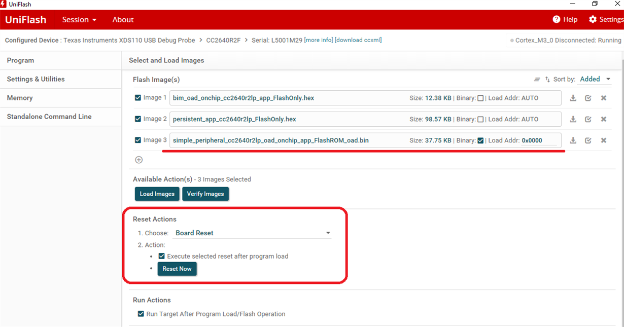Screen dimensions: 624x327
Task: Click the 3 Images Selected text
Action: (x=224, y=179)
